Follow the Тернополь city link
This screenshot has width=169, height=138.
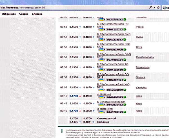[143, 67]
